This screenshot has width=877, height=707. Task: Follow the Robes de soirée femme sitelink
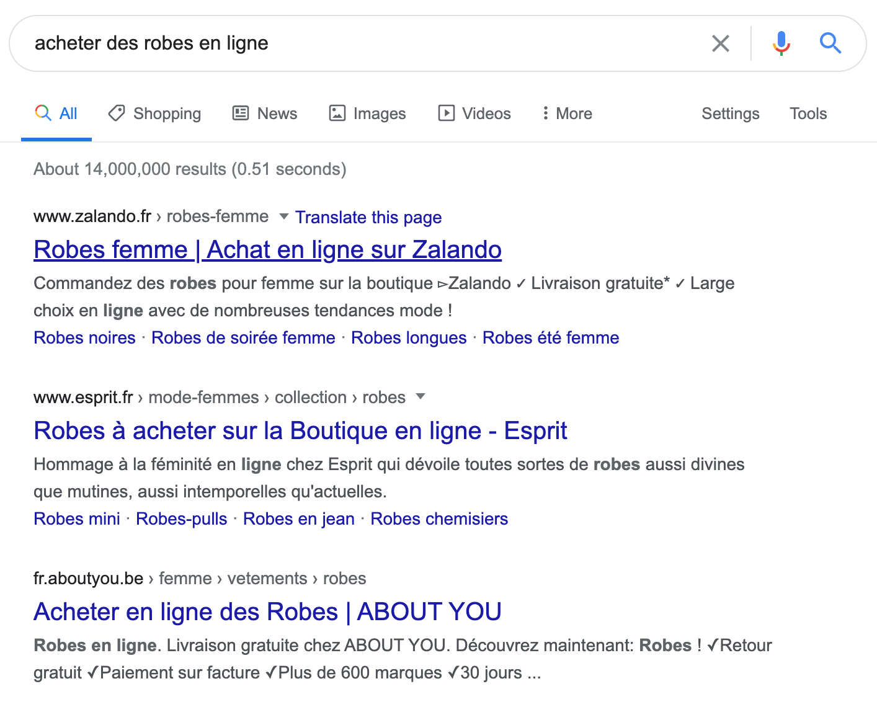pos(243,337)
